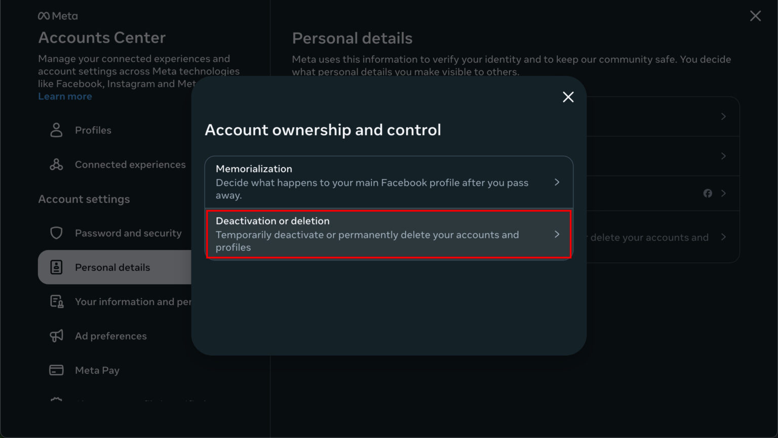This screenshot has width=778, height=438.
Task: Click the Your information and permissions icon
Action: 56,301
